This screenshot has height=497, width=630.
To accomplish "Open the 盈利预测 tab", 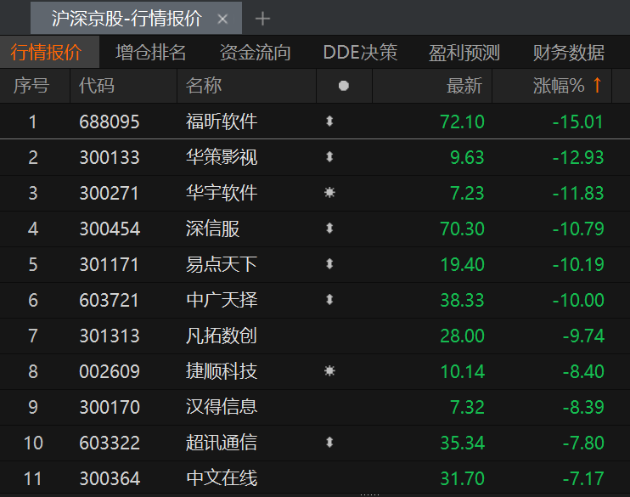I will point(464,53).
